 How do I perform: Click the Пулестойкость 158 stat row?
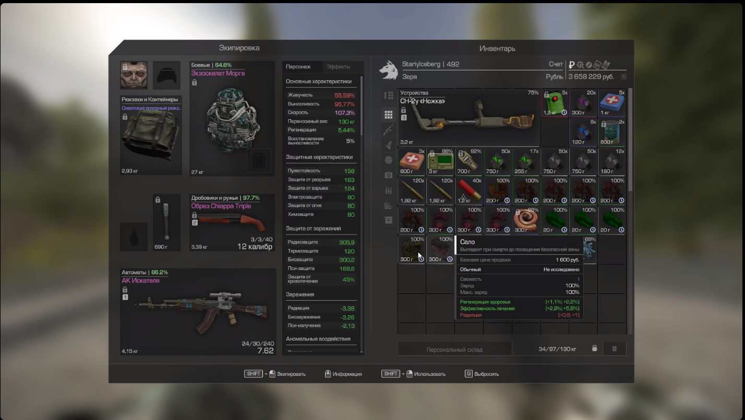click(x=321, y=171)
